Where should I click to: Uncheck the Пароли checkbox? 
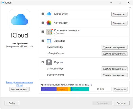tap(43, 62)
